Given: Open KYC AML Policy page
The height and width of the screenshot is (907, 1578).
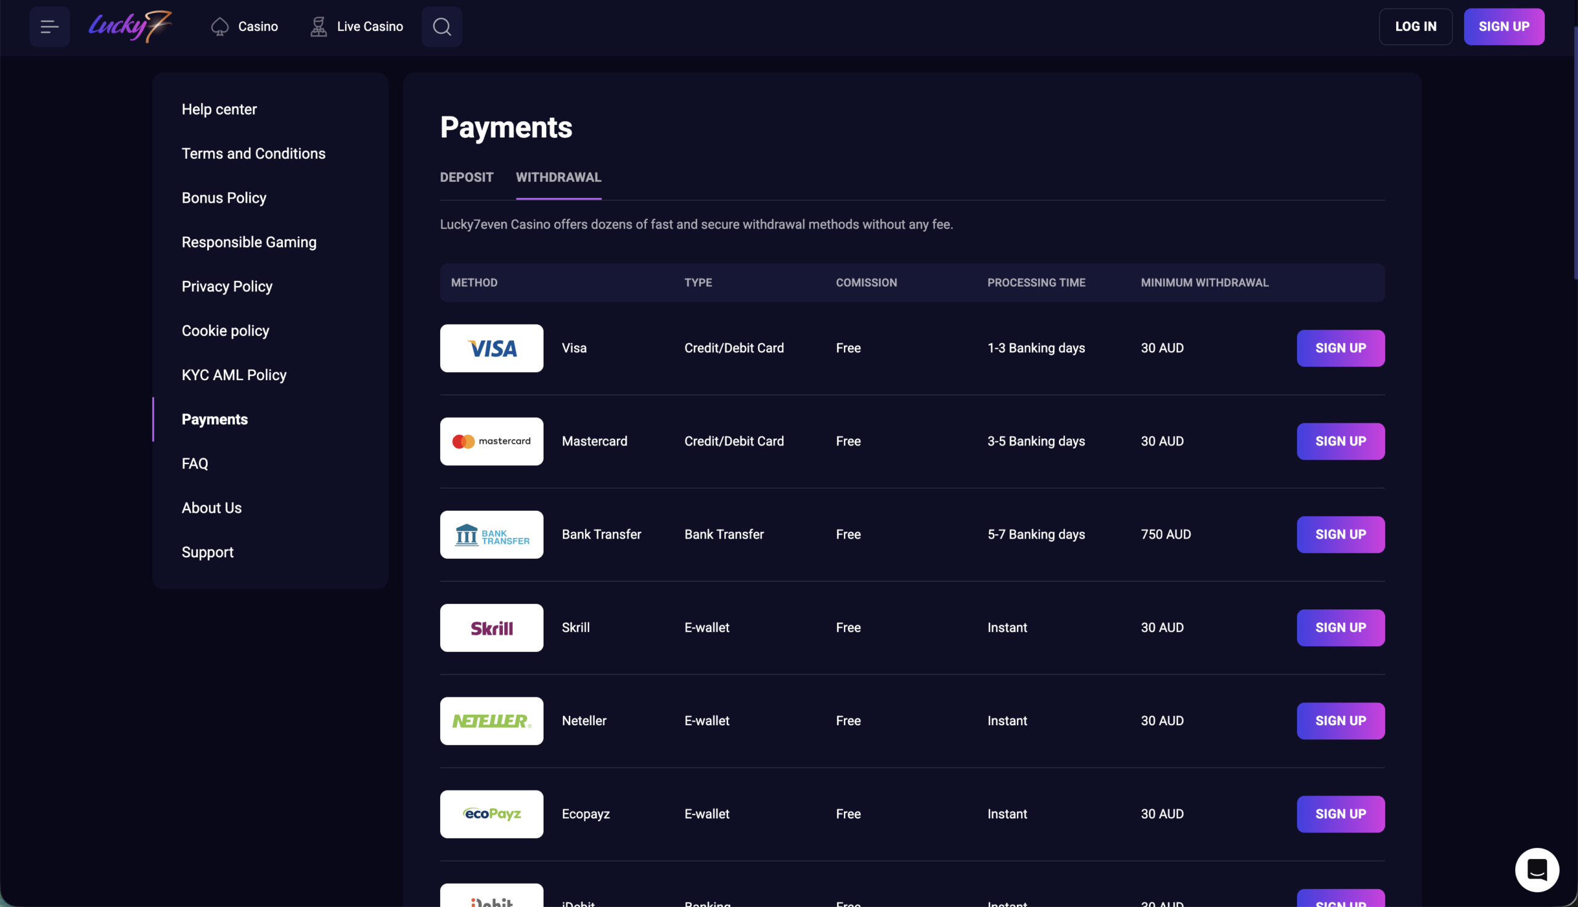Looking at the screenshot, I should (x=234, y=375).
